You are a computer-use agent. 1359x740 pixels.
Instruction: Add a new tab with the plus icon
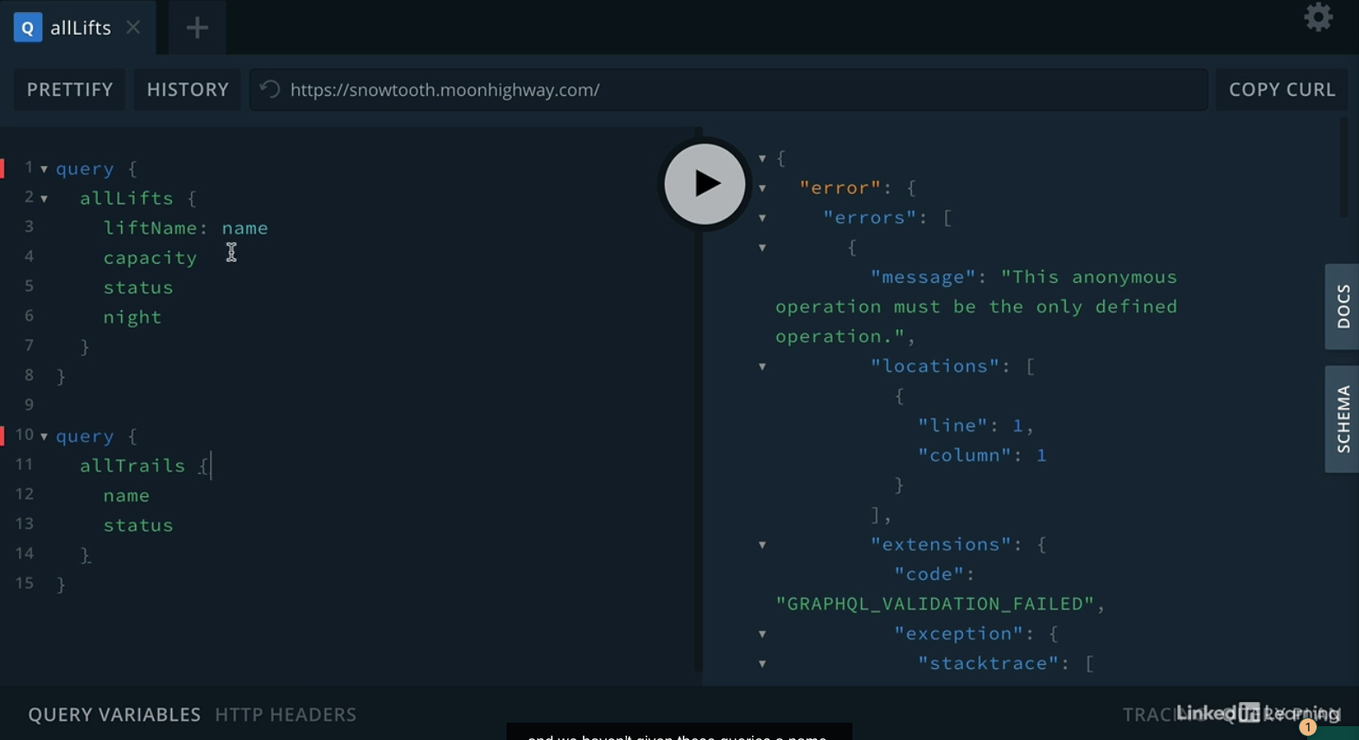point(197,28)
